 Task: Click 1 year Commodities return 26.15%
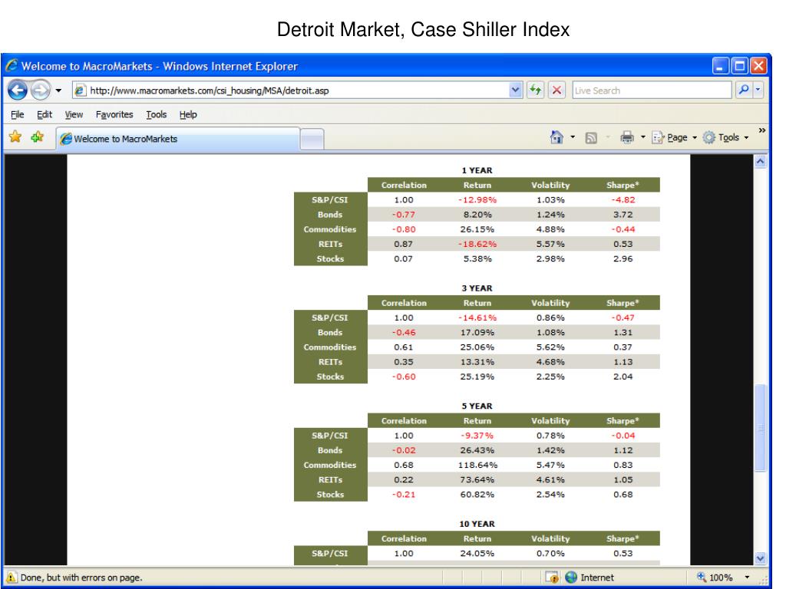coord(477,229)
